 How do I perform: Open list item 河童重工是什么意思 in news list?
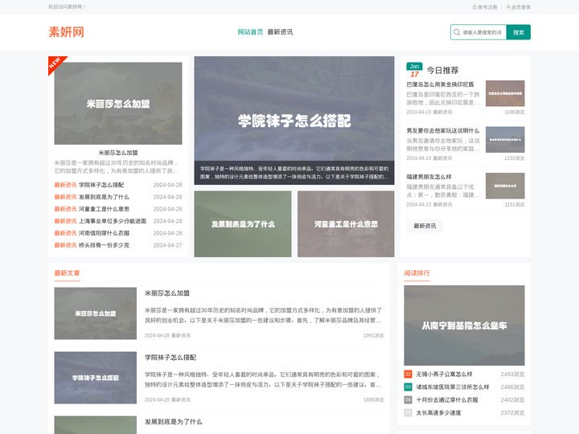point(104,209)
